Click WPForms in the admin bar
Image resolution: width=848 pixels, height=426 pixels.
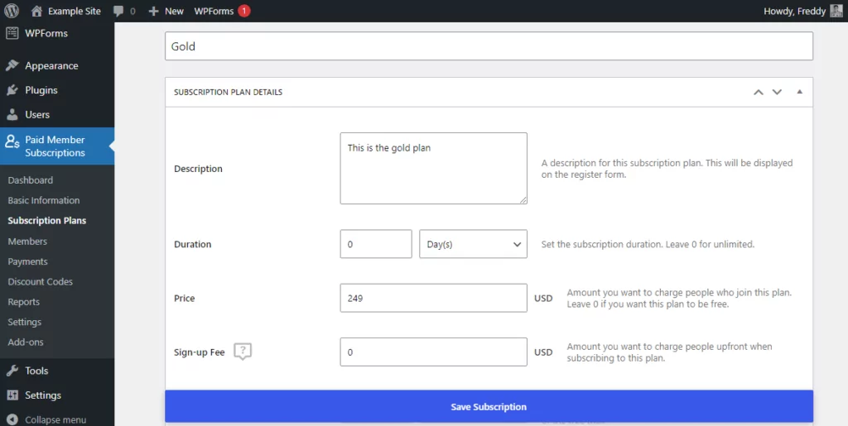[214, 11]
